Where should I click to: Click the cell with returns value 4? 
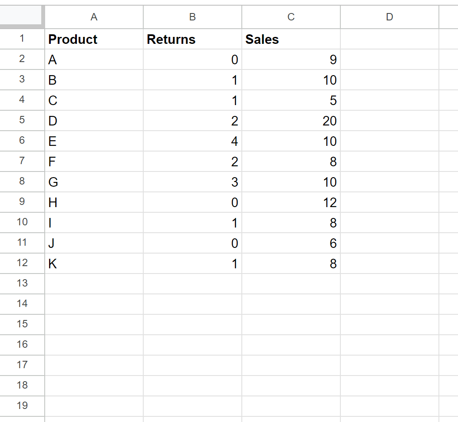tap(192, 141)
